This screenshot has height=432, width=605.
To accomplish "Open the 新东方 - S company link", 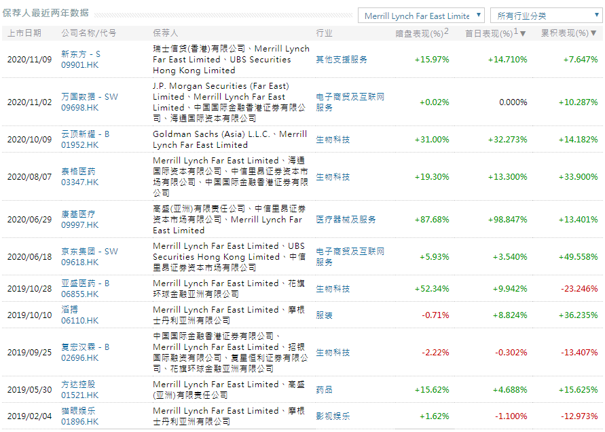I will (x=81, y=54).
